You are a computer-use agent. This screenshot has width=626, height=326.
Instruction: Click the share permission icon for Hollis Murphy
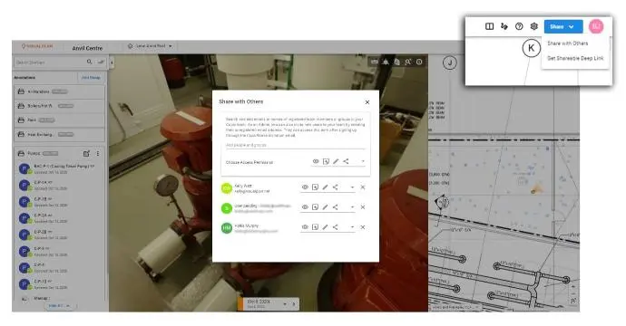[x=336, y=226]
